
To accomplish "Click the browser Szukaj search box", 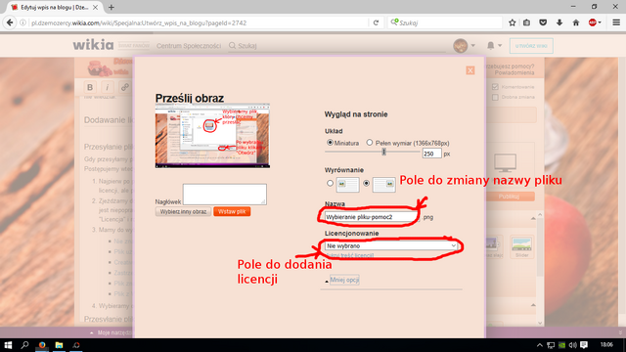I will tap(445, 22).
